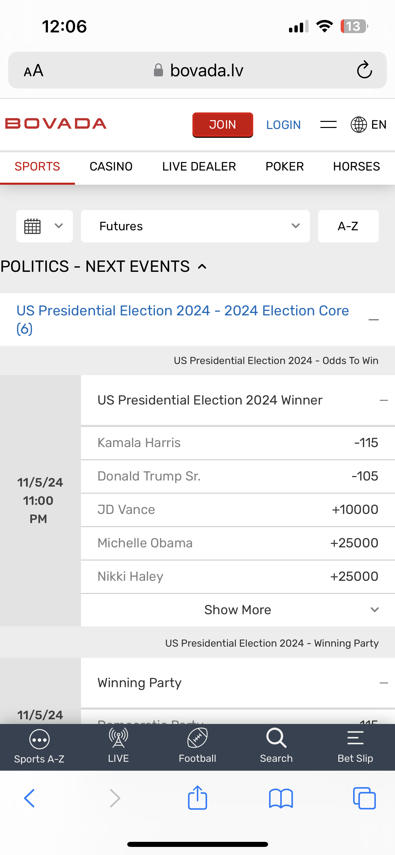This screenshot has height=855, width=395.
Task: Open Safari bookmarks icon
Action: click(x=281, y=798)
